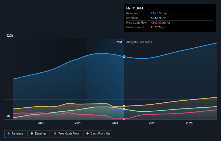Click the pink Free Cash Flow legend dot
Viewport: 221px width, 141px height.
click(55, 133)
